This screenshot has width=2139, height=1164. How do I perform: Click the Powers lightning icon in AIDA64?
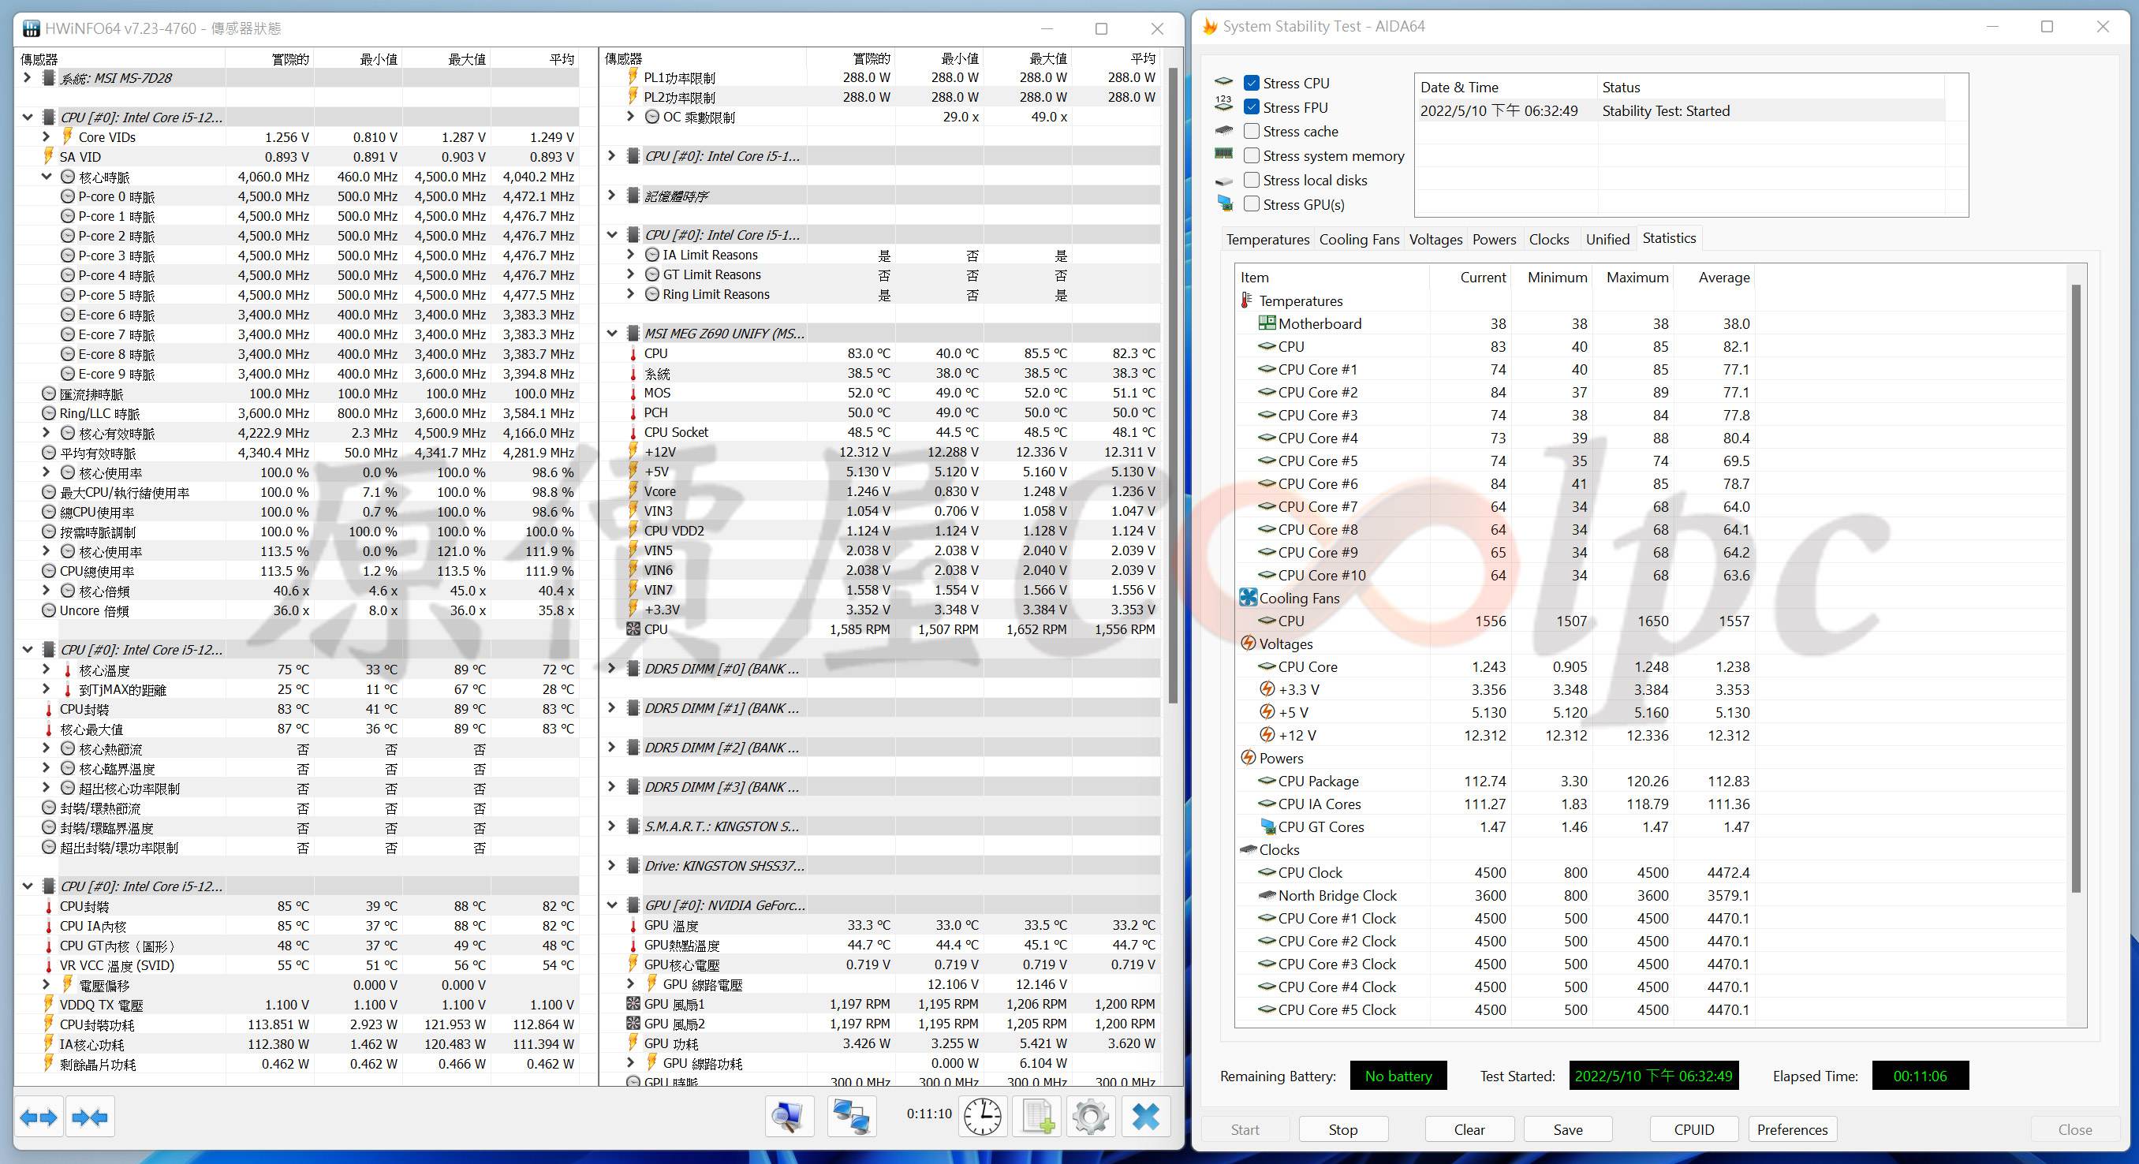[1248, 758]
